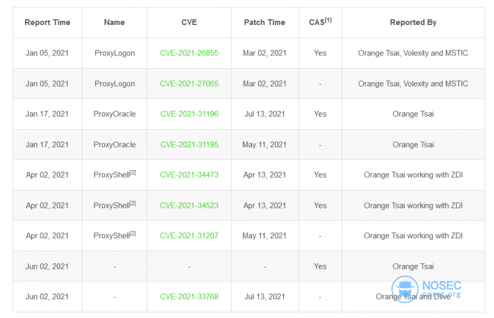Screen dimensions: 494x318
Task: Follow the CVE-2021-31196 link
Action: 189,114
